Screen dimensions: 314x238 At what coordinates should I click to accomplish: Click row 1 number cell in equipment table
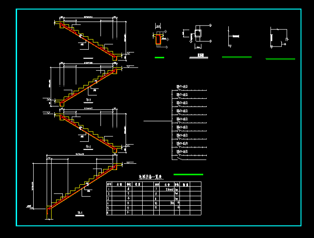point(109,189)
